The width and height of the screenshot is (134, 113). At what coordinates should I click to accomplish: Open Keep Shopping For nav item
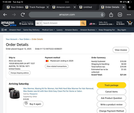click(107, 30)
